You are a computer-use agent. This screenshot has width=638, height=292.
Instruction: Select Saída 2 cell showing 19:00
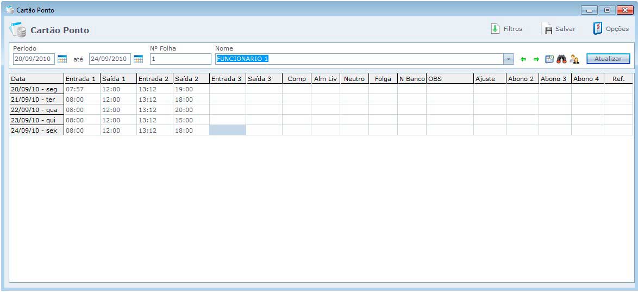click(x=191, y=89)
